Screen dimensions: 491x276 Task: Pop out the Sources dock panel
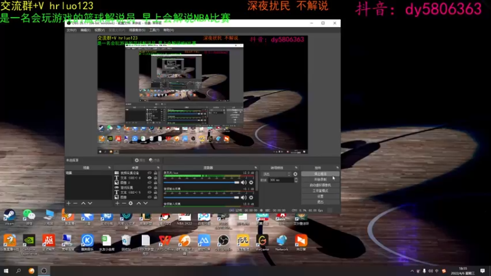[x=158, y=167]
